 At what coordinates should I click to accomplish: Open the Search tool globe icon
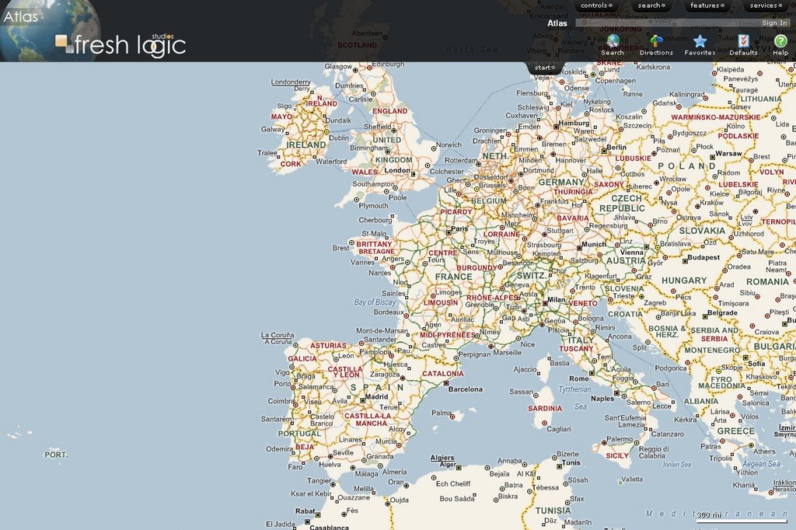pos(613,40)
